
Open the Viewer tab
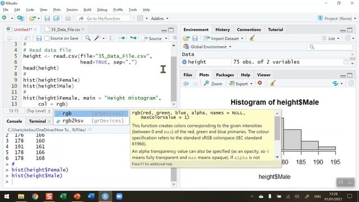[264, 75]
